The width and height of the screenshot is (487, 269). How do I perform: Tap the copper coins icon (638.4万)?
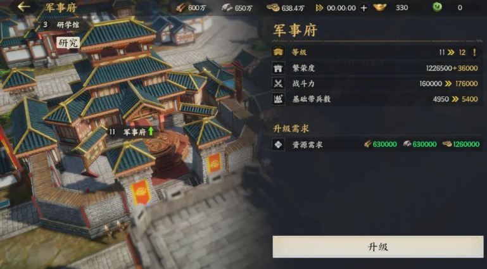pos(273,8)
